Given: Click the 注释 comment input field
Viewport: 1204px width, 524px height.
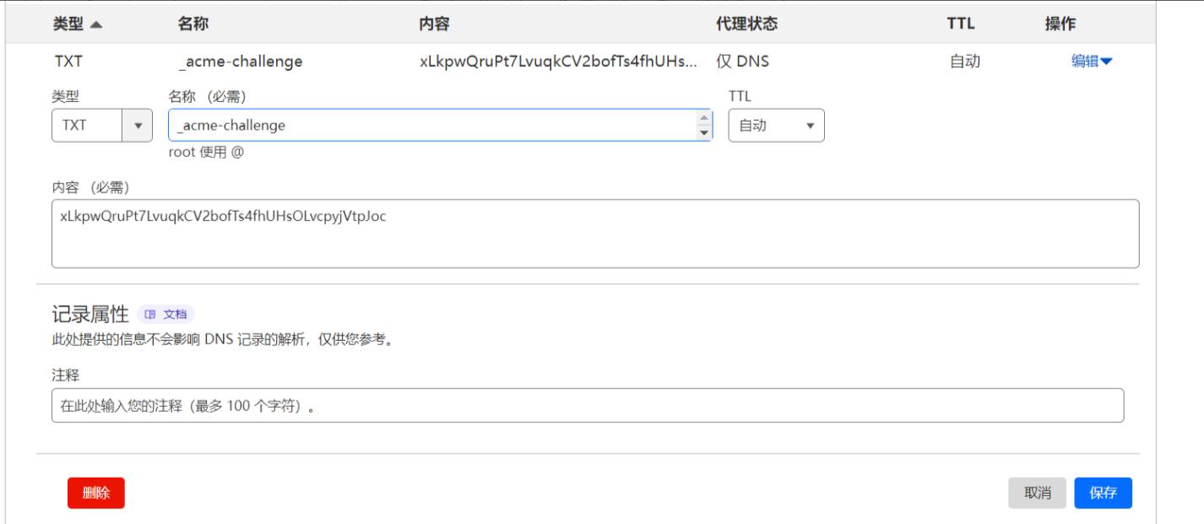Looking at the screenshot, I should tap(587, 405).
